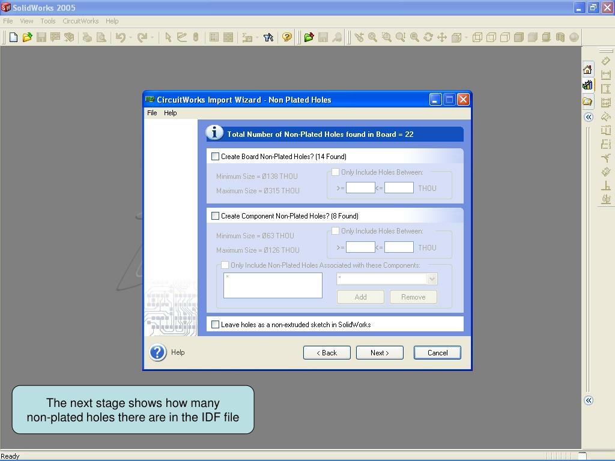Click the Redo arrow icon
The width and height of the screenshot is (615, 461).
[142, 37]
